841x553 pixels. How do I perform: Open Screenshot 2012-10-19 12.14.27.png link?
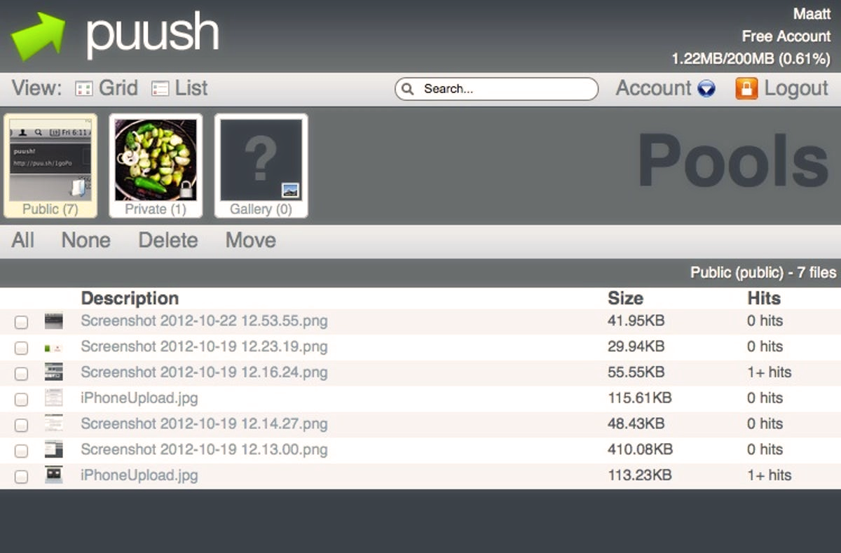pyautogui.click(x=204, y=423)
